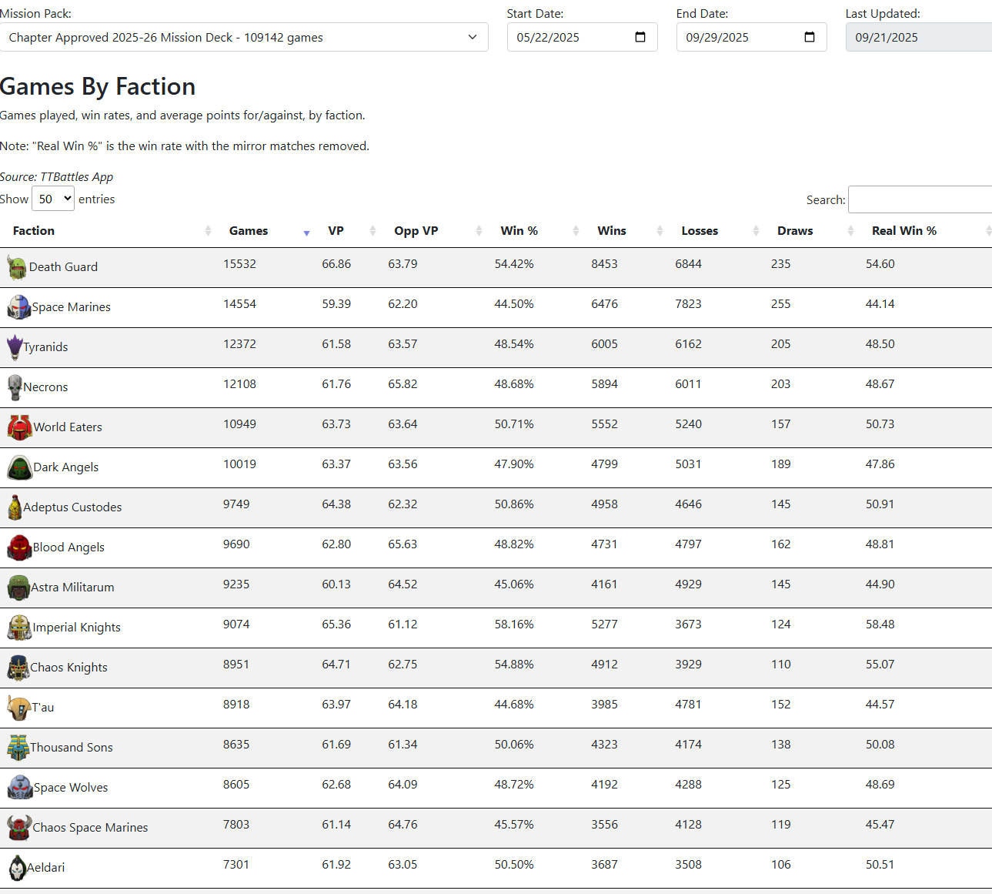Viewport: 992px width, 894px height.
Task: Focus the table Search field
Action: [x=920, y=199]
